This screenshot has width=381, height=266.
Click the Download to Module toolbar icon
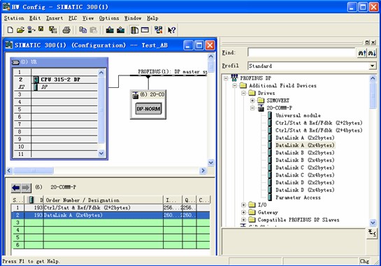tap(110, 30)
